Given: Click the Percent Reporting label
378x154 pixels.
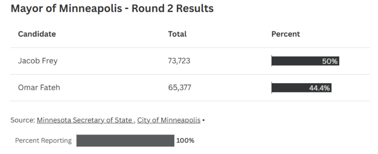Looking at the screenshot, I should click(43, 140).
